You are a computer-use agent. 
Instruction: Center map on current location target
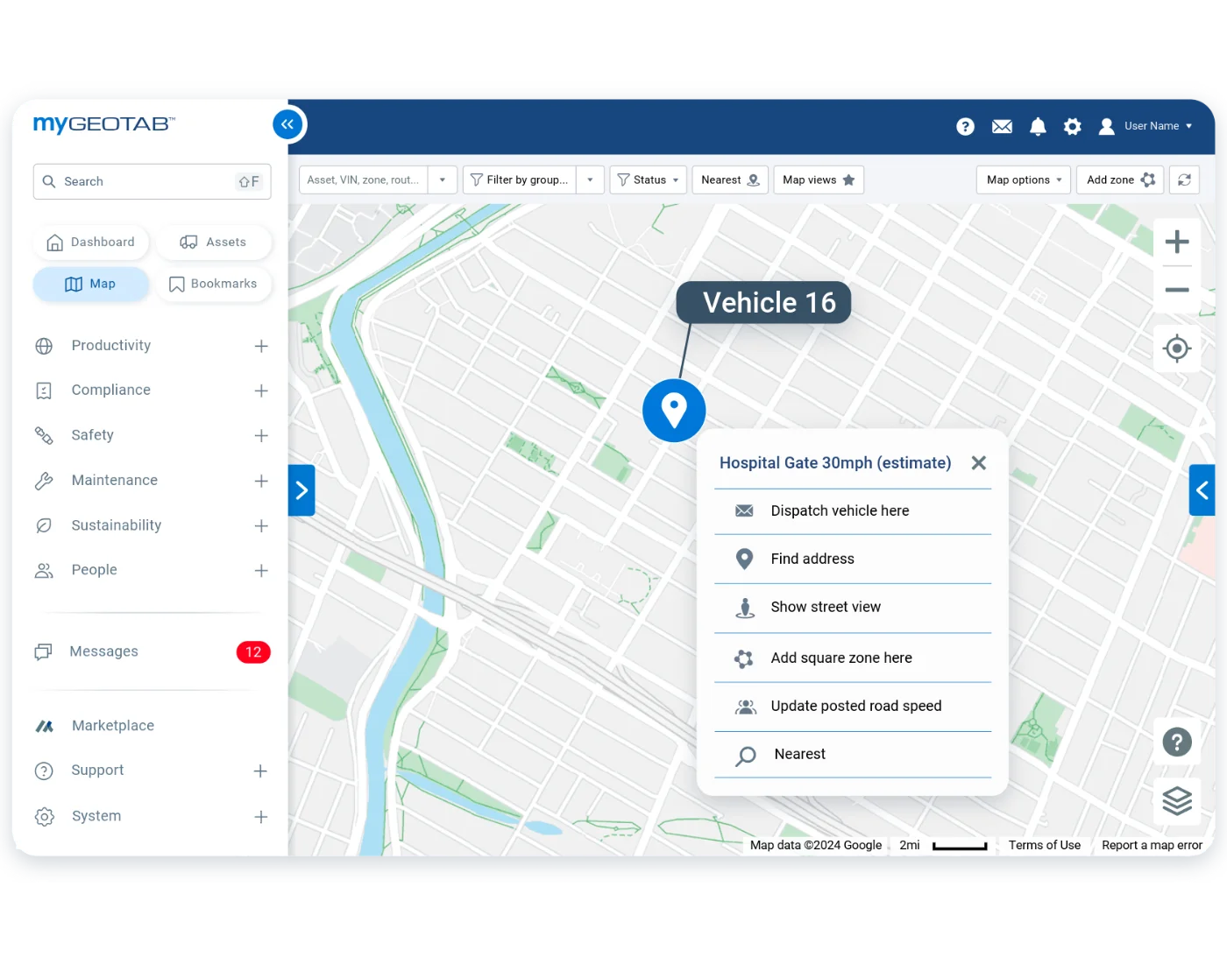click(x=1177, y=348)
